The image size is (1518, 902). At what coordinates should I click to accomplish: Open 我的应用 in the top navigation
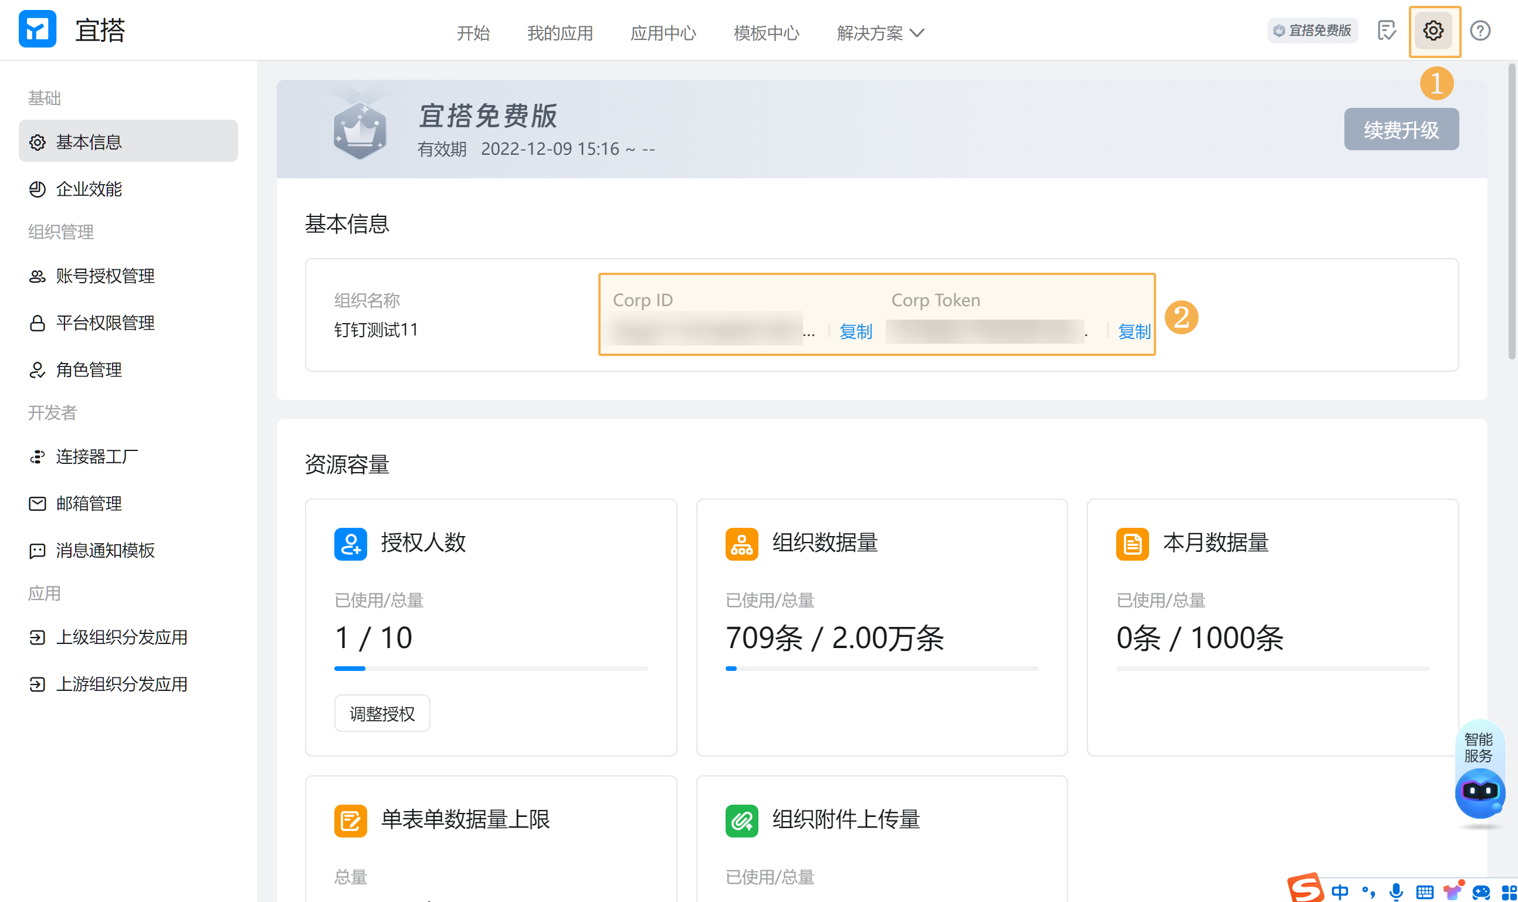pyautogui.click(x=560, y=33)
